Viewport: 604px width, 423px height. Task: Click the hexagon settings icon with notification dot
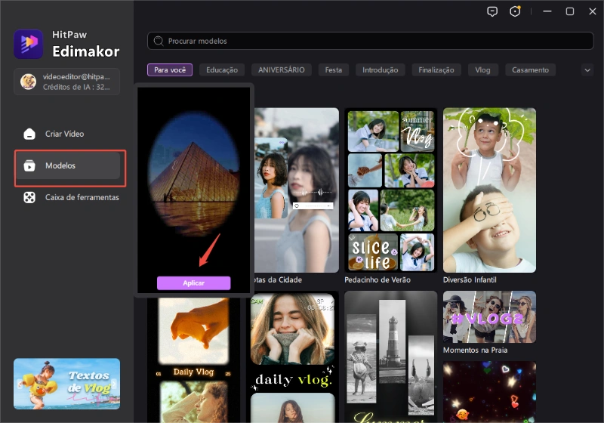point(516,11)
